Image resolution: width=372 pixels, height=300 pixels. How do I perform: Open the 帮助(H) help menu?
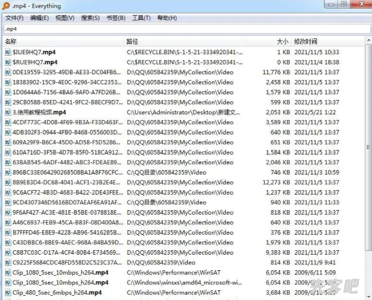(166, 18)
